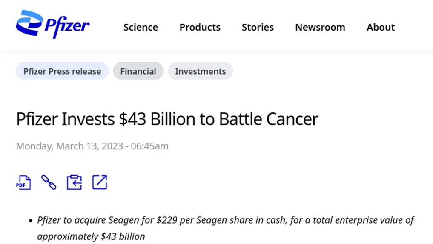
Task: Click the word 'Cancer' in the headline
Action: pyautogui.click(x=292, y=119)
